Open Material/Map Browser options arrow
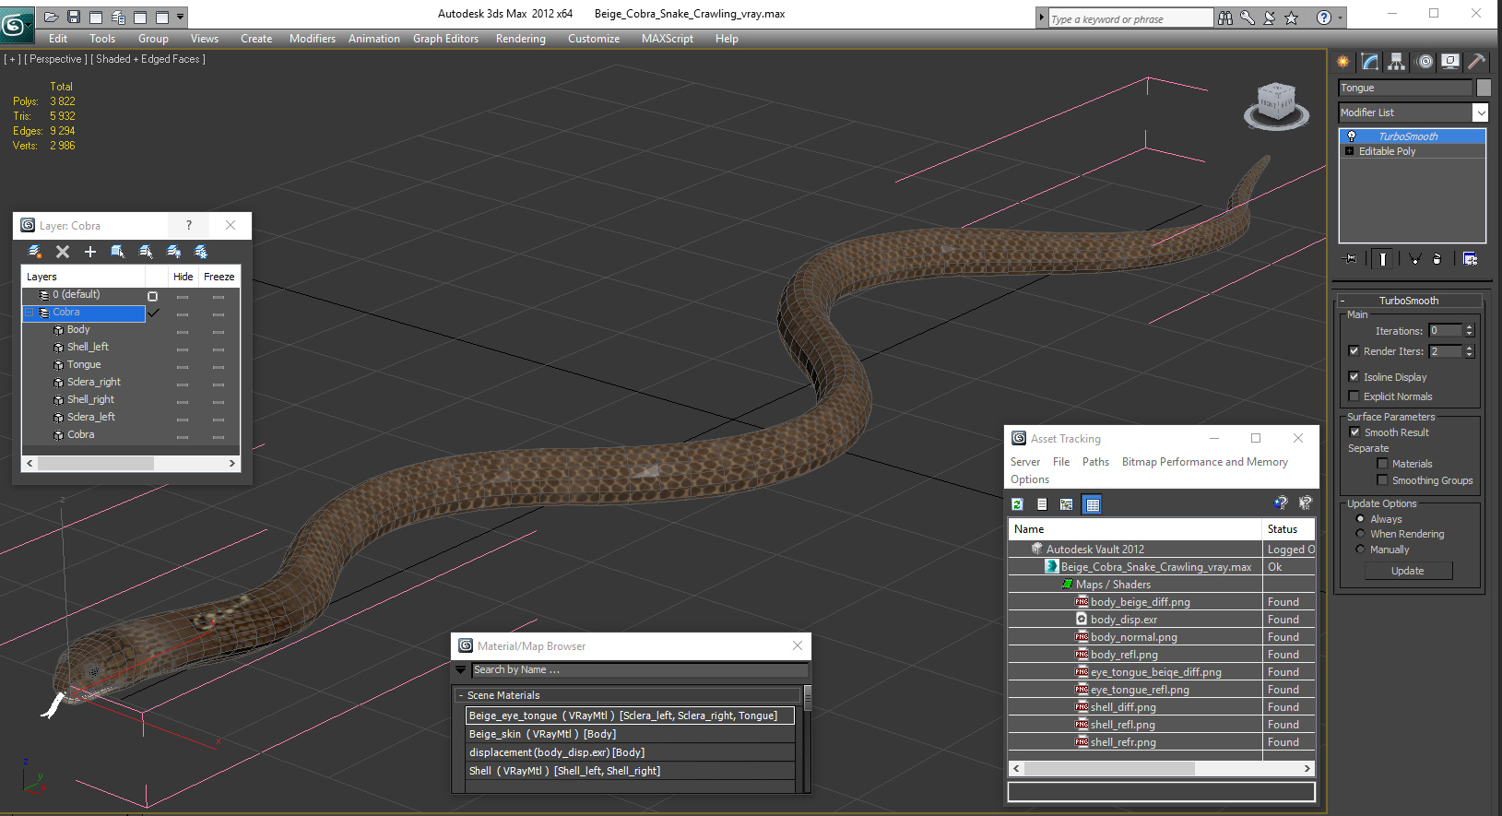 point(461,669)
